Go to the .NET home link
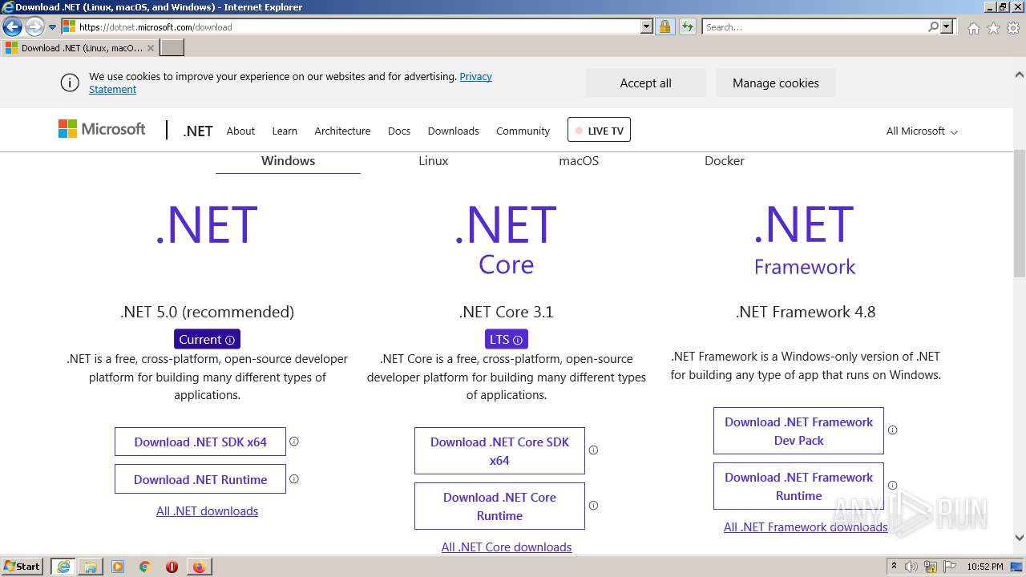This screenshot has width=1026, height=577. click(198, 131)
